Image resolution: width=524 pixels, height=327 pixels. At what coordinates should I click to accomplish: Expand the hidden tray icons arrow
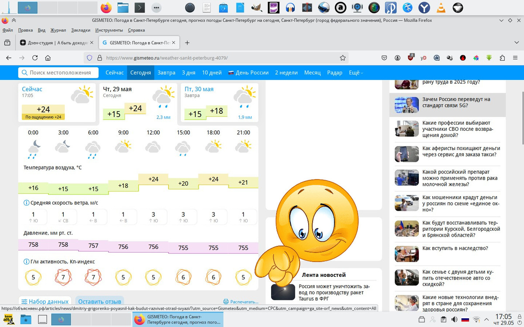pyautogui.click(x=487, y=320)
